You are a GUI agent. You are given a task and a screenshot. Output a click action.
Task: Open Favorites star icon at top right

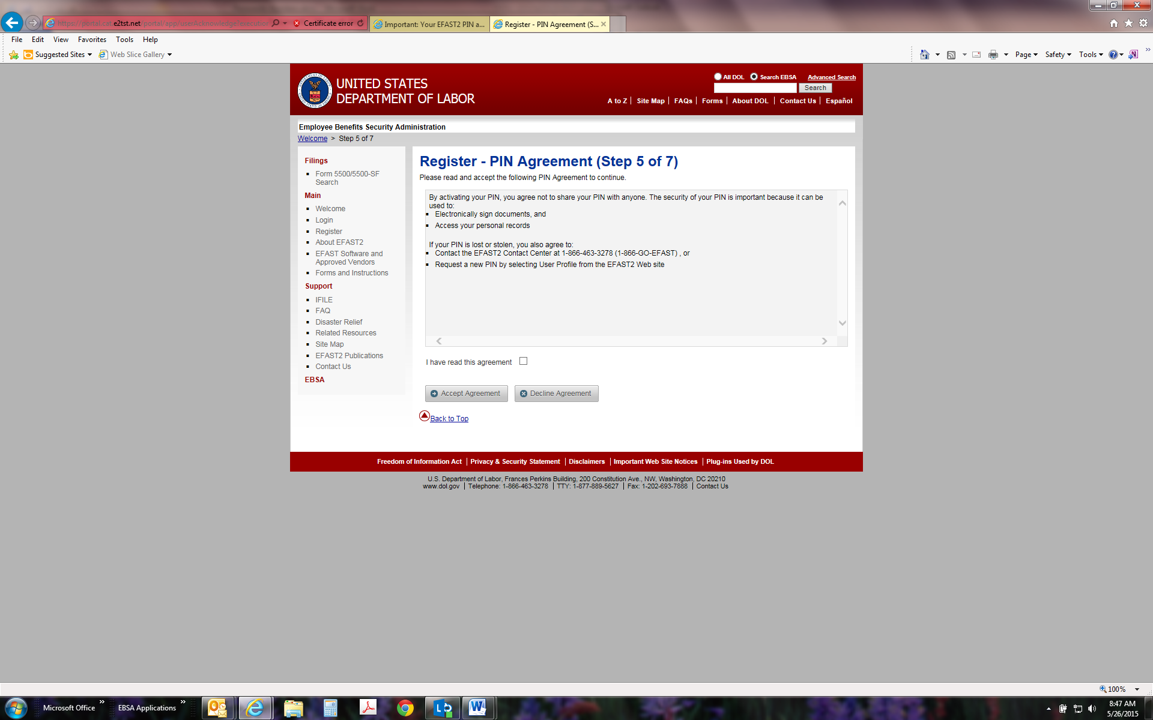pyautogui.click(x=1128, y=23)
